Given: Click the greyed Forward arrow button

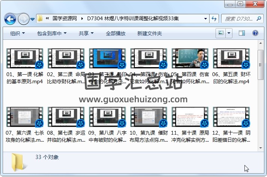Looking at the screenshot, I should (x=23, y=19).
